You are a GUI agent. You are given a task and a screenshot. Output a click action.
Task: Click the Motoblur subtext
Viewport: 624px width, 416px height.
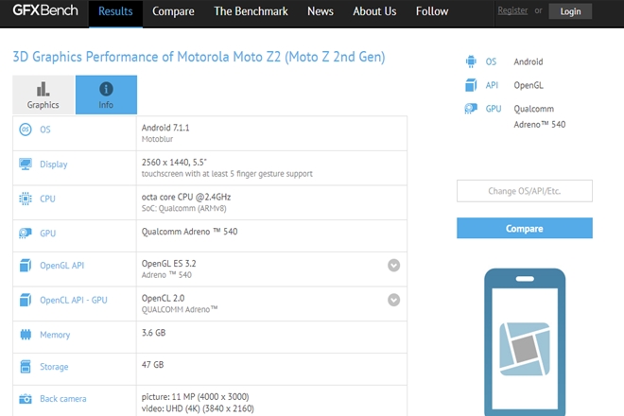click(157, 139)
